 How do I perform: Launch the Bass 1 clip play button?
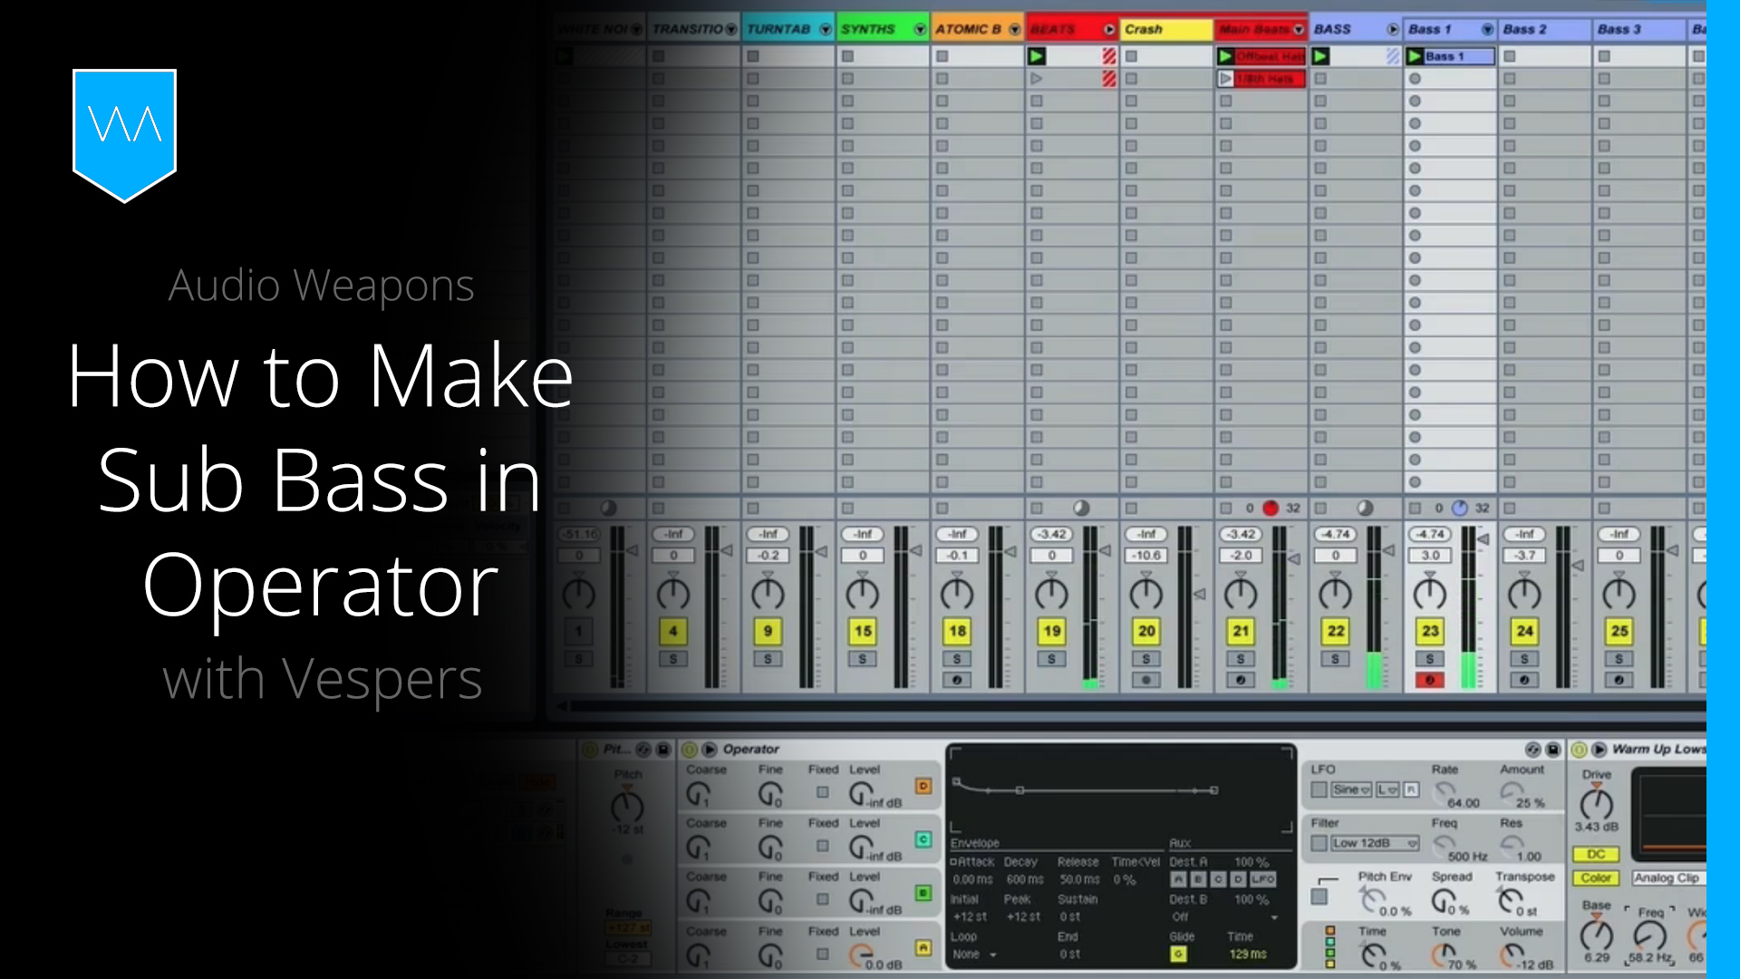pos(1415,56)
